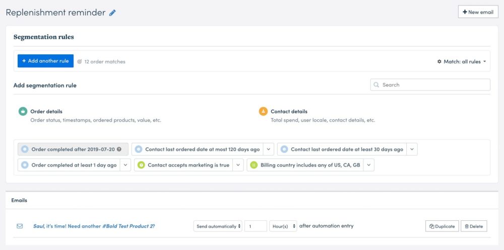The image size is (504, 250).
Task: Click the Add another rule button
Action: (x=46, y=61)
